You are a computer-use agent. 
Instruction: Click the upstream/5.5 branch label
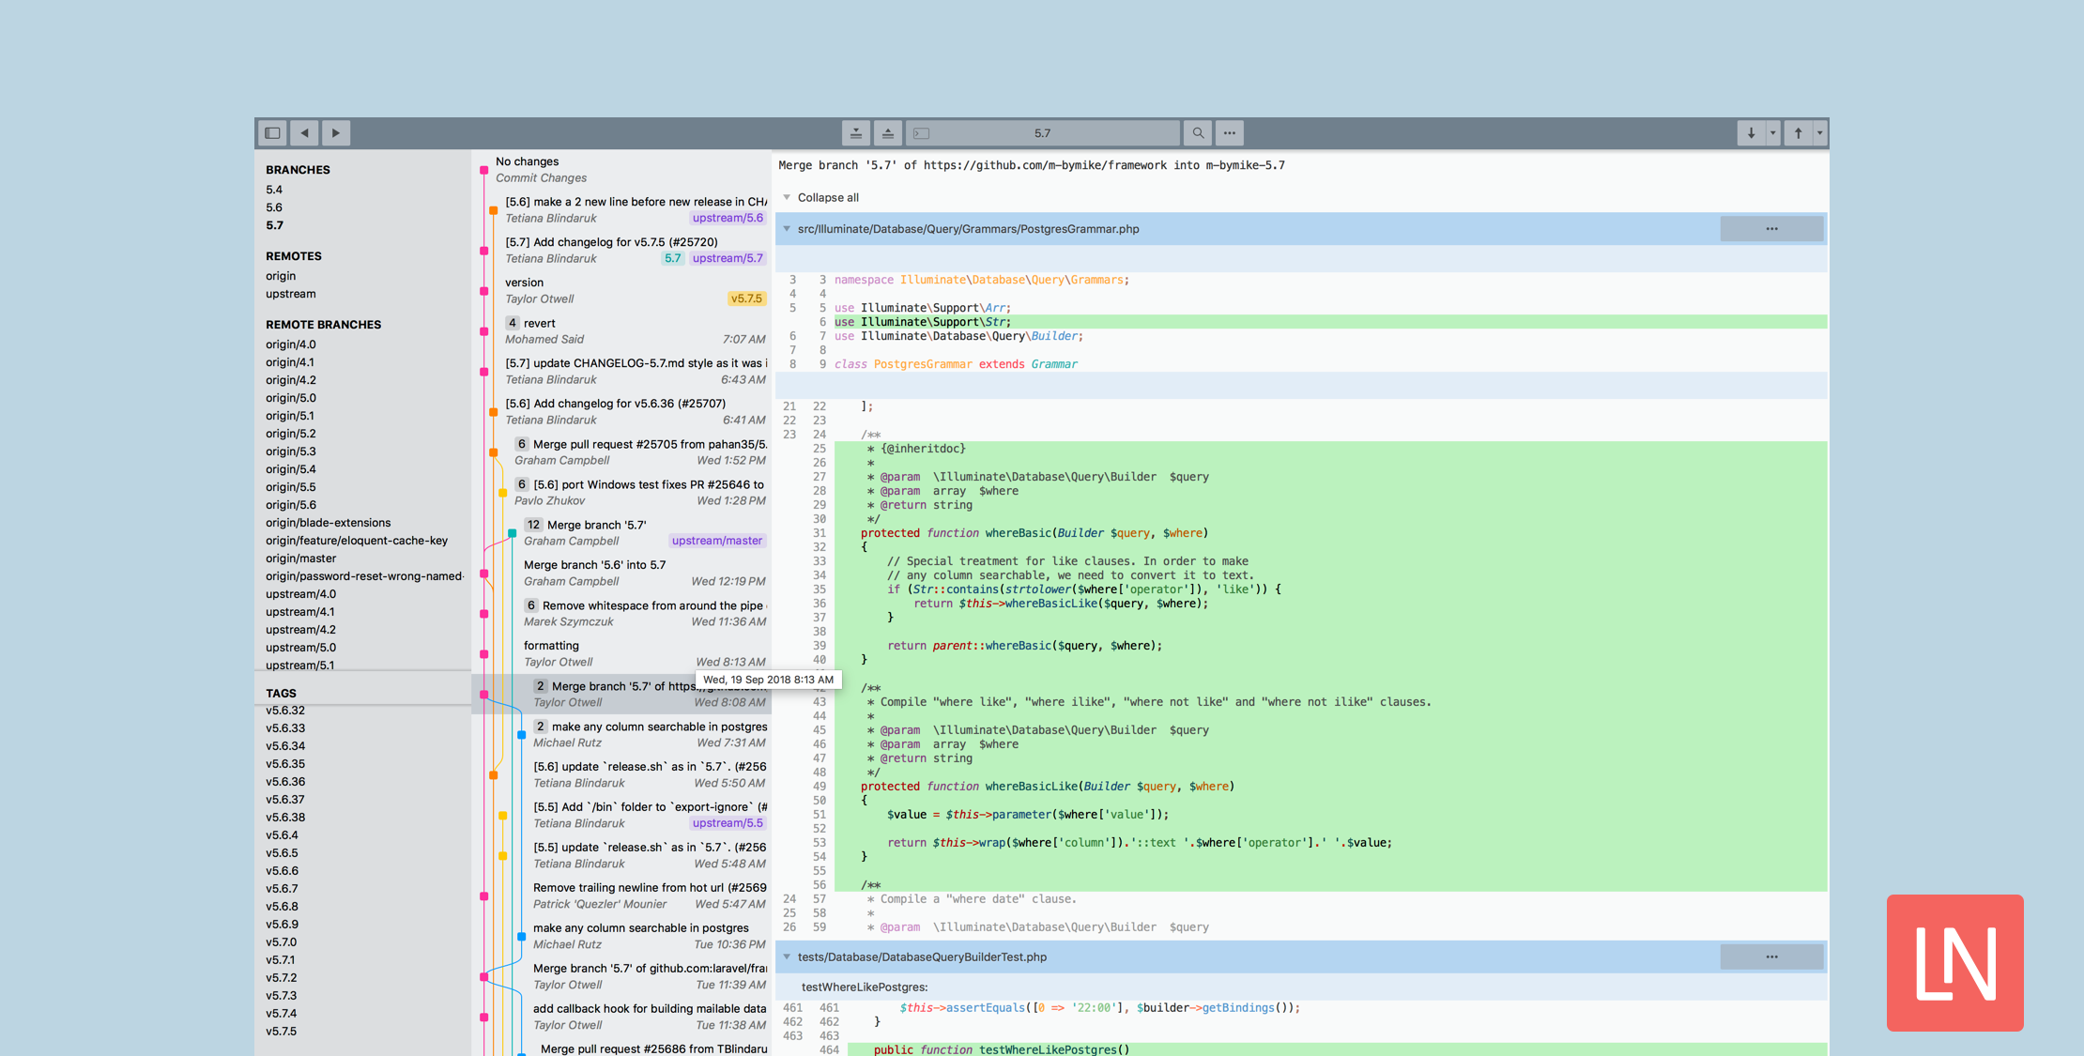click(x=728, y=824)
